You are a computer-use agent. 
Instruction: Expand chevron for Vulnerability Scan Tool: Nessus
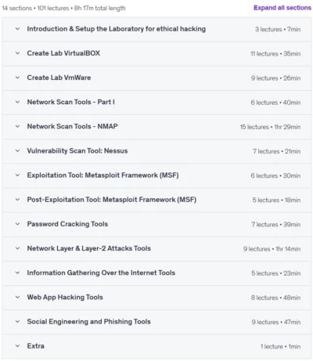[x=17, y=150]
